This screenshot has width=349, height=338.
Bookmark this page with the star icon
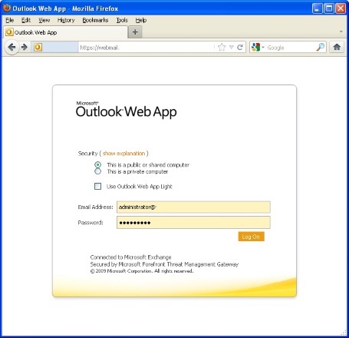[x=222, y=47]
